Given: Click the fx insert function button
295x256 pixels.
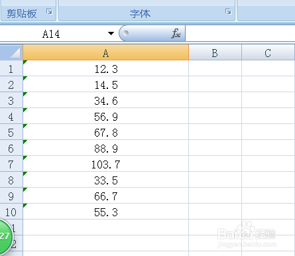Looking at the screenshot, I should 176,33.
